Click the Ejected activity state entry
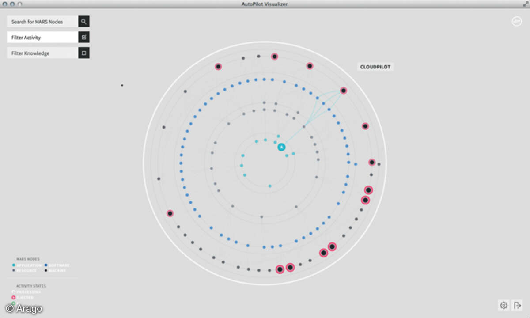530x318 pixels. 23,298
